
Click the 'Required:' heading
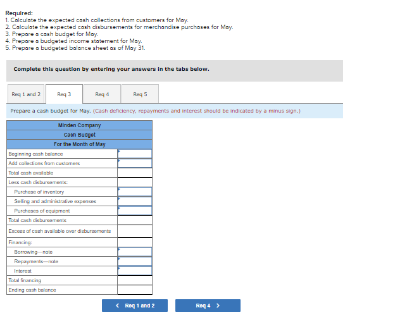(19, 13)
